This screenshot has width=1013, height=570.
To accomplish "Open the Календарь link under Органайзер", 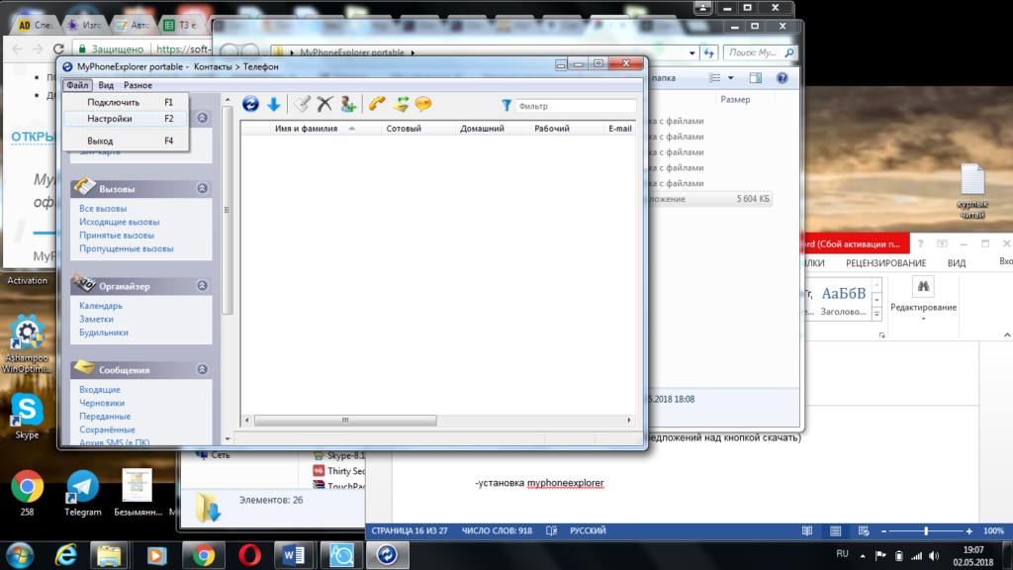I will [101, 306].
